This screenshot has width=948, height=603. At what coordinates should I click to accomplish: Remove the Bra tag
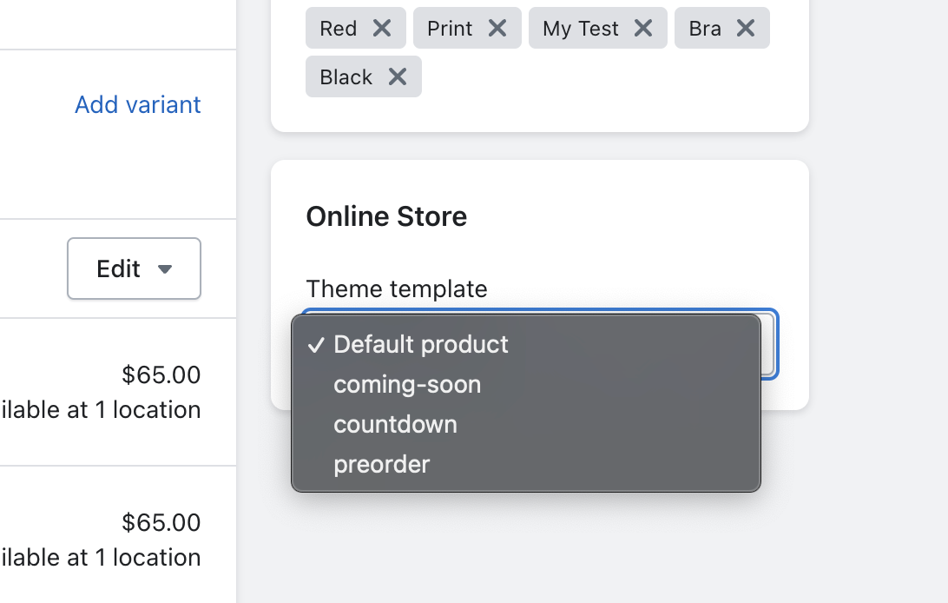[x=746, y=29]
